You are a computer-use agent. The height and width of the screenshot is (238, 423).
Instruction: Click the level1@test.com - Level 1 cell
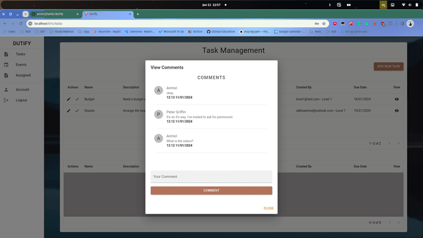pos(314,99)
